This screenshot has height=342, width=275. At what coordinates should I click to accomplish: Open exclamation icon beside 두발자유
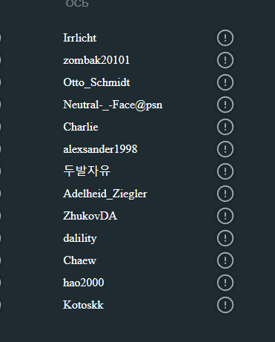tap(225, 171)
